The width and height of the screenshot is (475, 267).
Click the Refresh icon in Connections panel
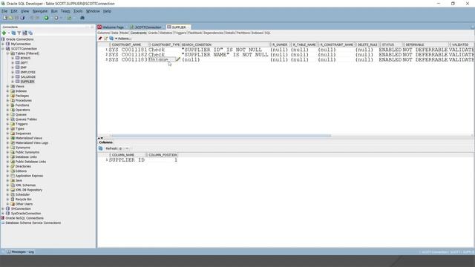[x=13, y=33]
